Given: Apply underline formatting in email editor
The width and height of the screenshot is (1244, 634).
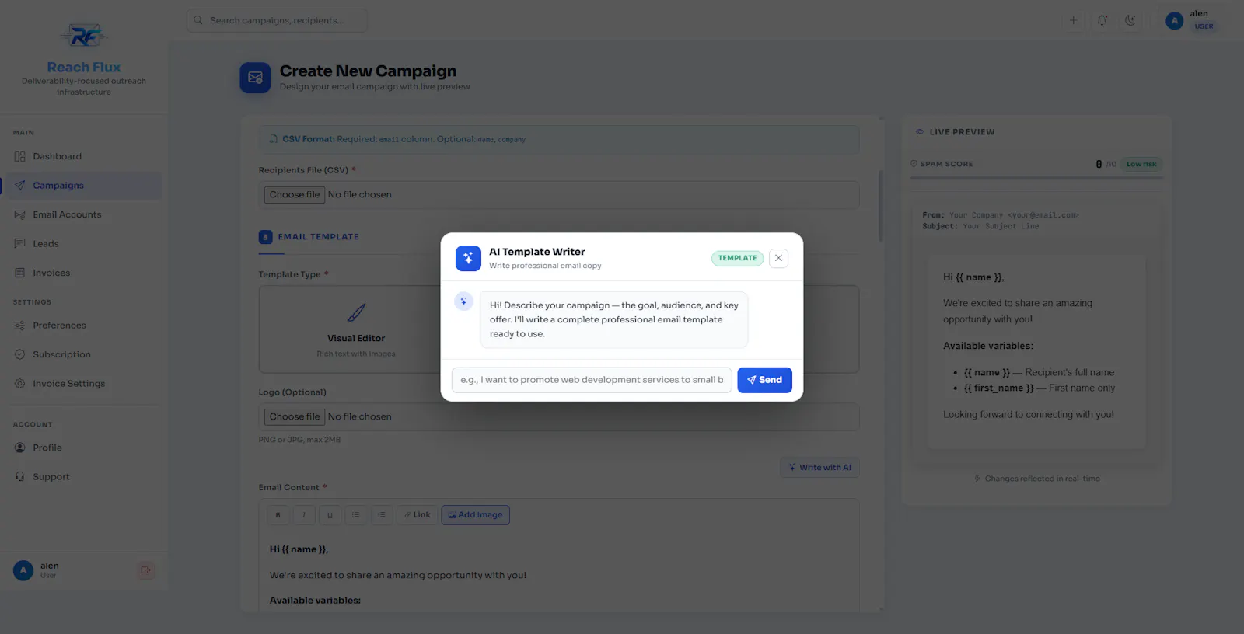Looking at the screenshot, I should 330,515.
